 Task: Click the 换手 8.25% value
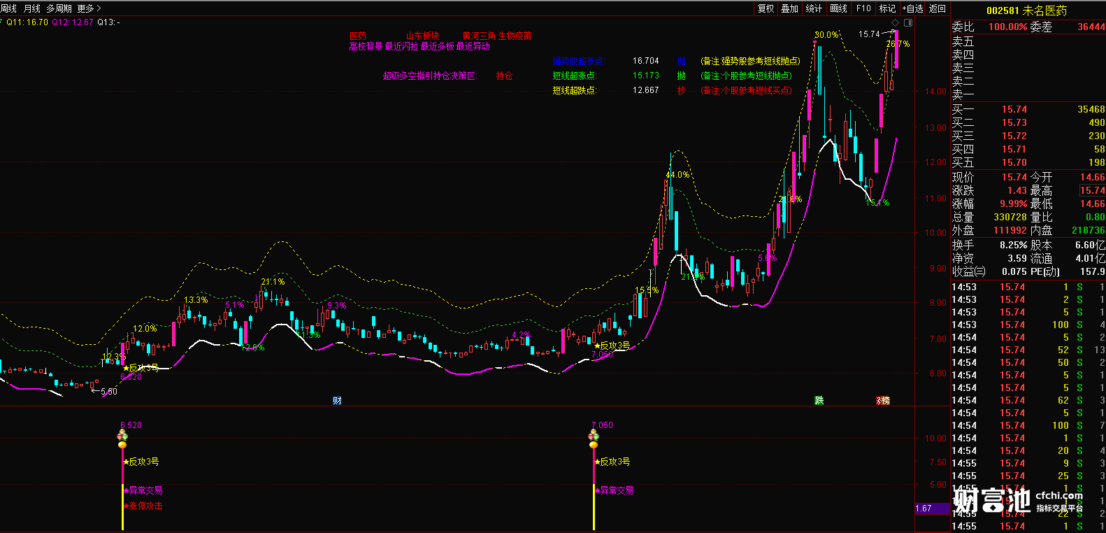(1013, 246)
